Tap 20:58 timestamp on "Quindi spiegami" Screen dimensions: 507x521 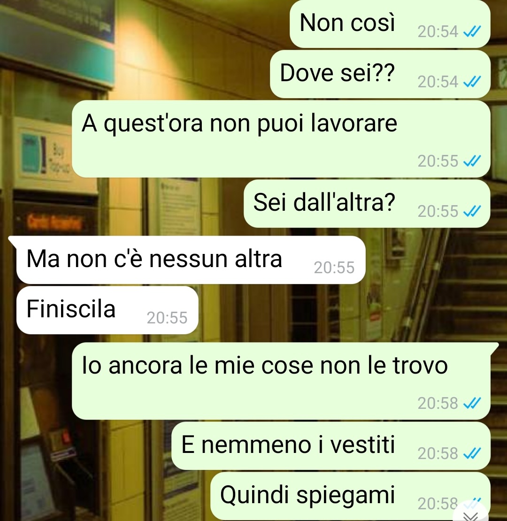(438, 504)
